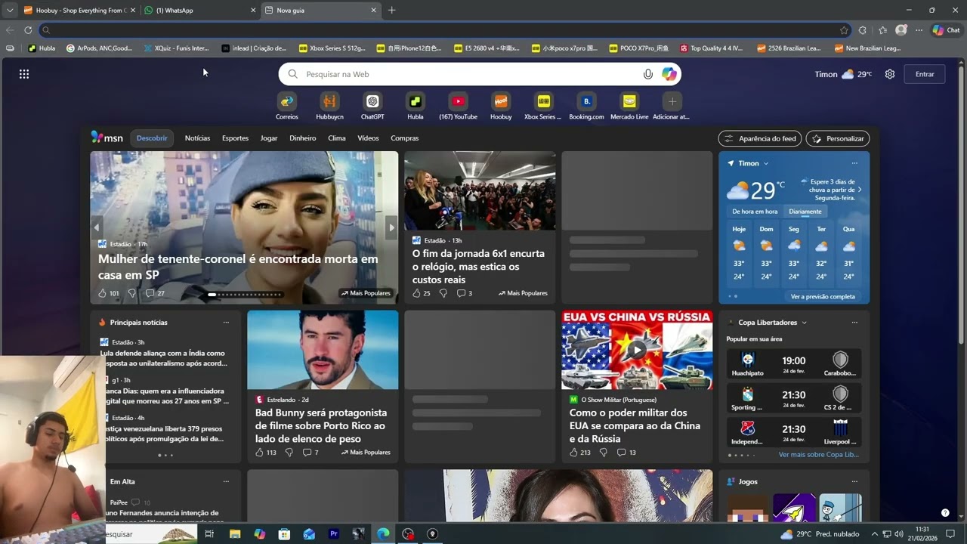The width and height of the screenshot is (967, 544).
Task: Click Aparência do feed button
Action: coord(760,138)
